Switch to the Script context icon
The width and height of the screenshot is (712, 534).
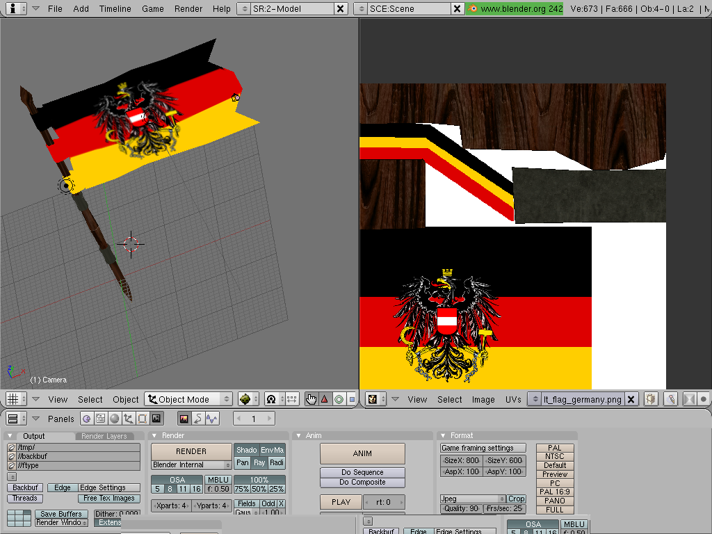(100, 418)
